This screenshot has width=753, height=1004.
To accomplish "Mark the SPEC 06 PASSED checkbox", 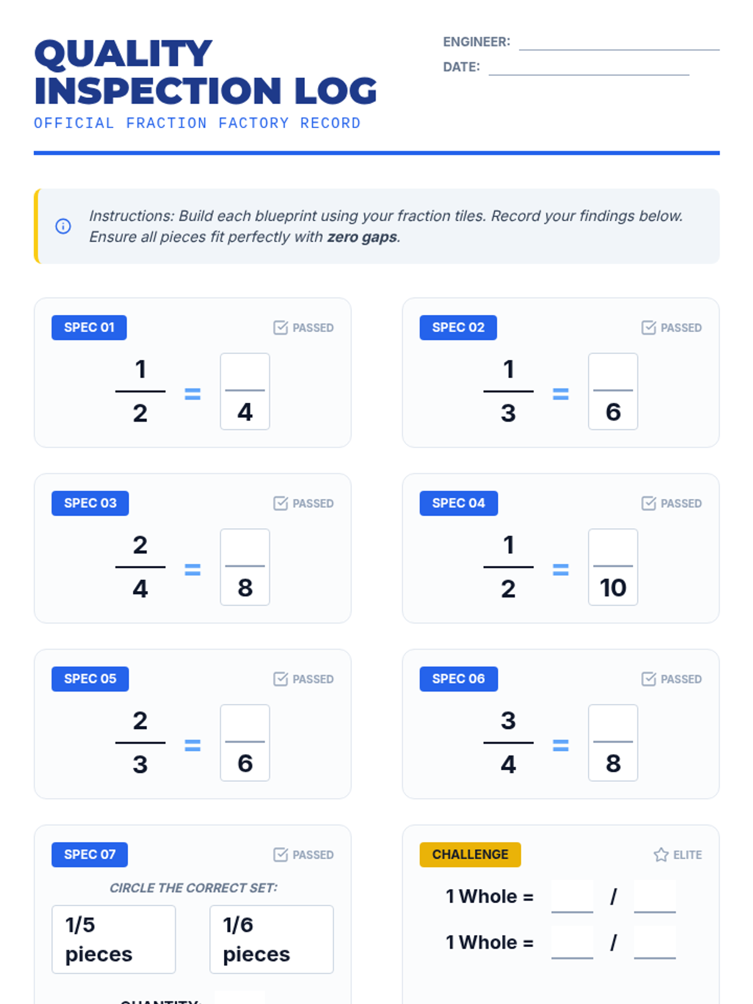I will (x=649, y=679).
